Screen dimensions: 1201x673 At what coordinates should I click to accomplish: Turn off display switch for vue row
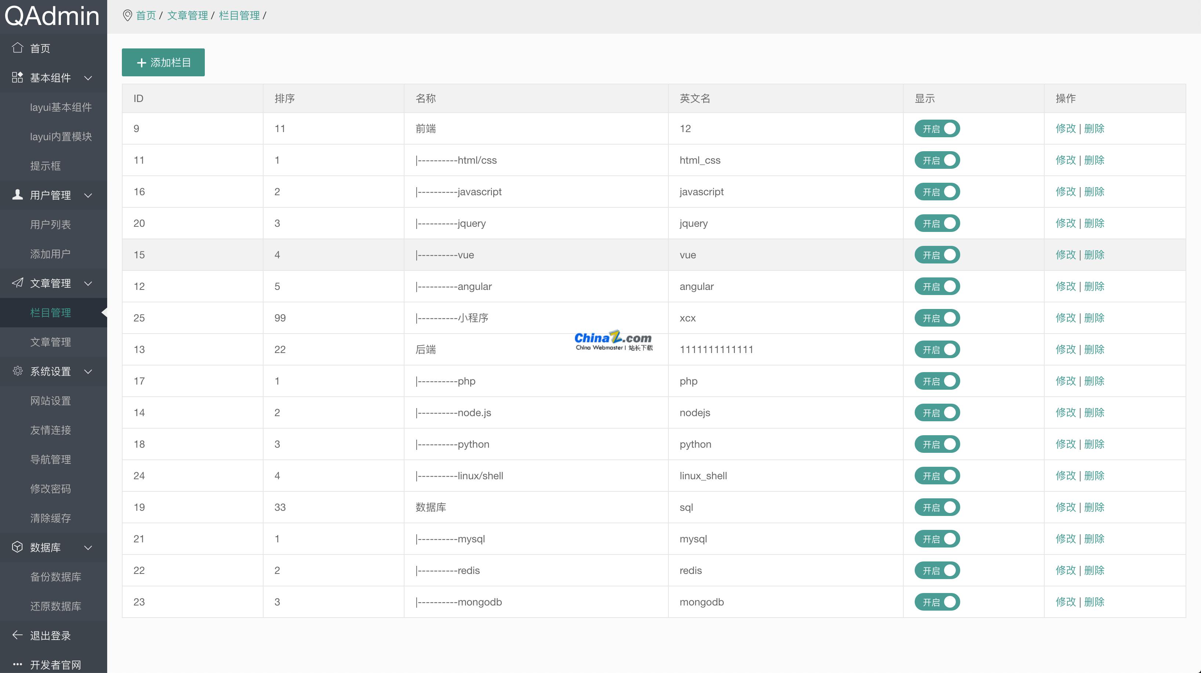[937, 255]
